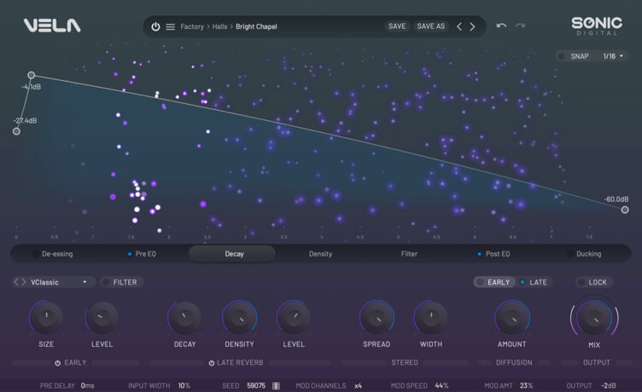This screenshot has width=642, height=392.
Task: Click the early LEVEL knob
Action: point(102,317)
